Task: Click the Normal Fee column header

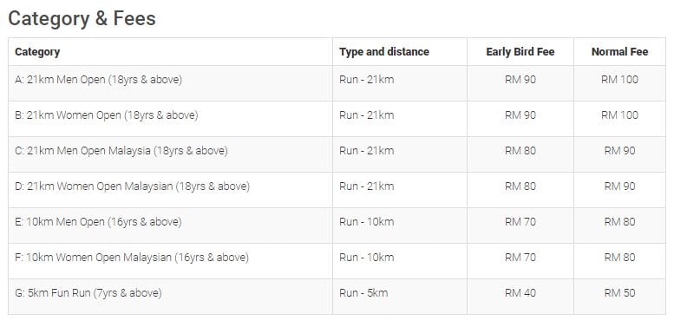Action: pyautogui.click(x=619, y=52)
